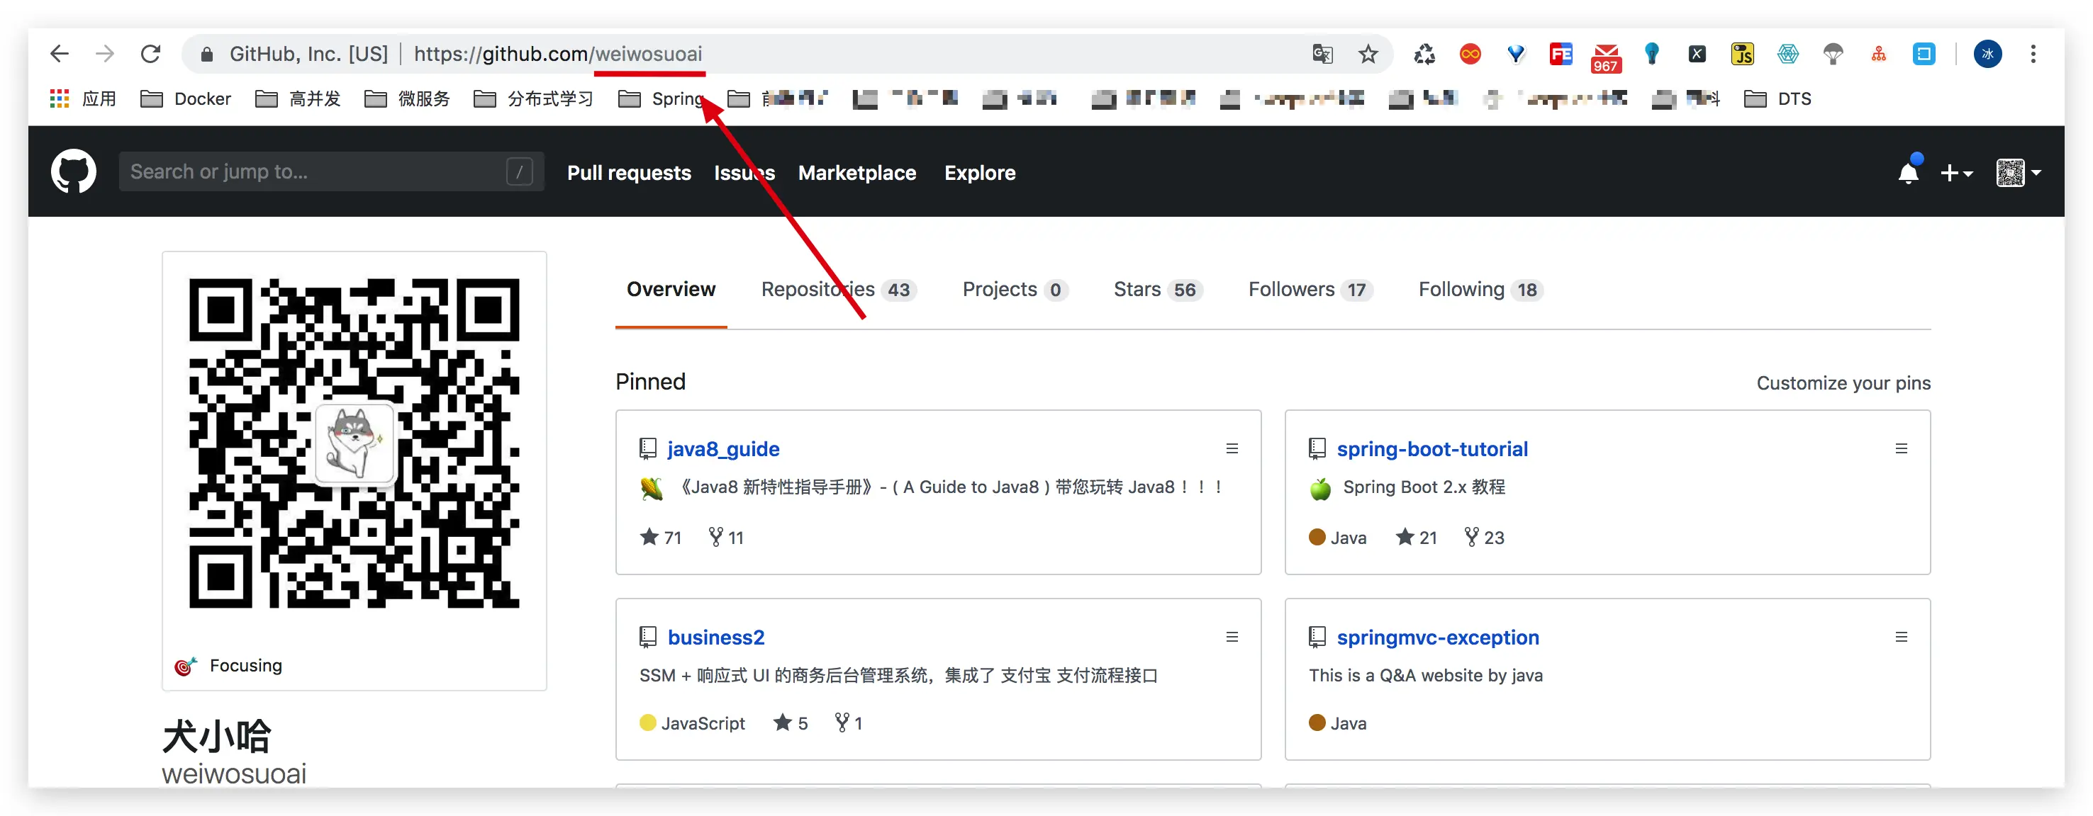Click the blue funnel extension icon
Screen dimensions: 2093x816
(1515, 55)
